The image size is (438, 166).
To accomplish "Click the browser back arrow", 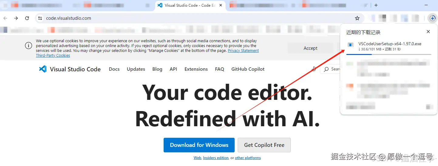I will (5, 18).
